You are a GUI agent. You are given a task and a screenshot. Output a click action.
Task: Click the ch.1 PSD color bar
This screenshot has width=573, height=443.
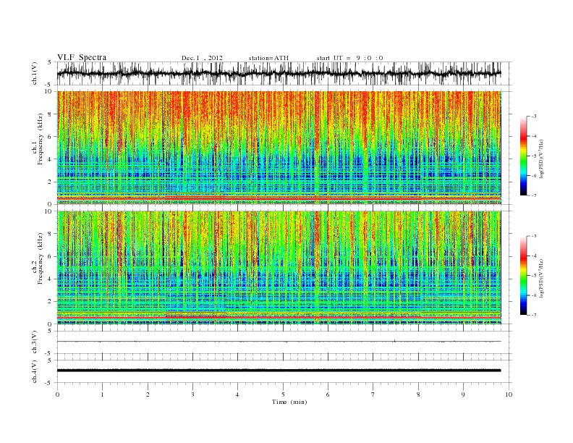pos(523,156)
